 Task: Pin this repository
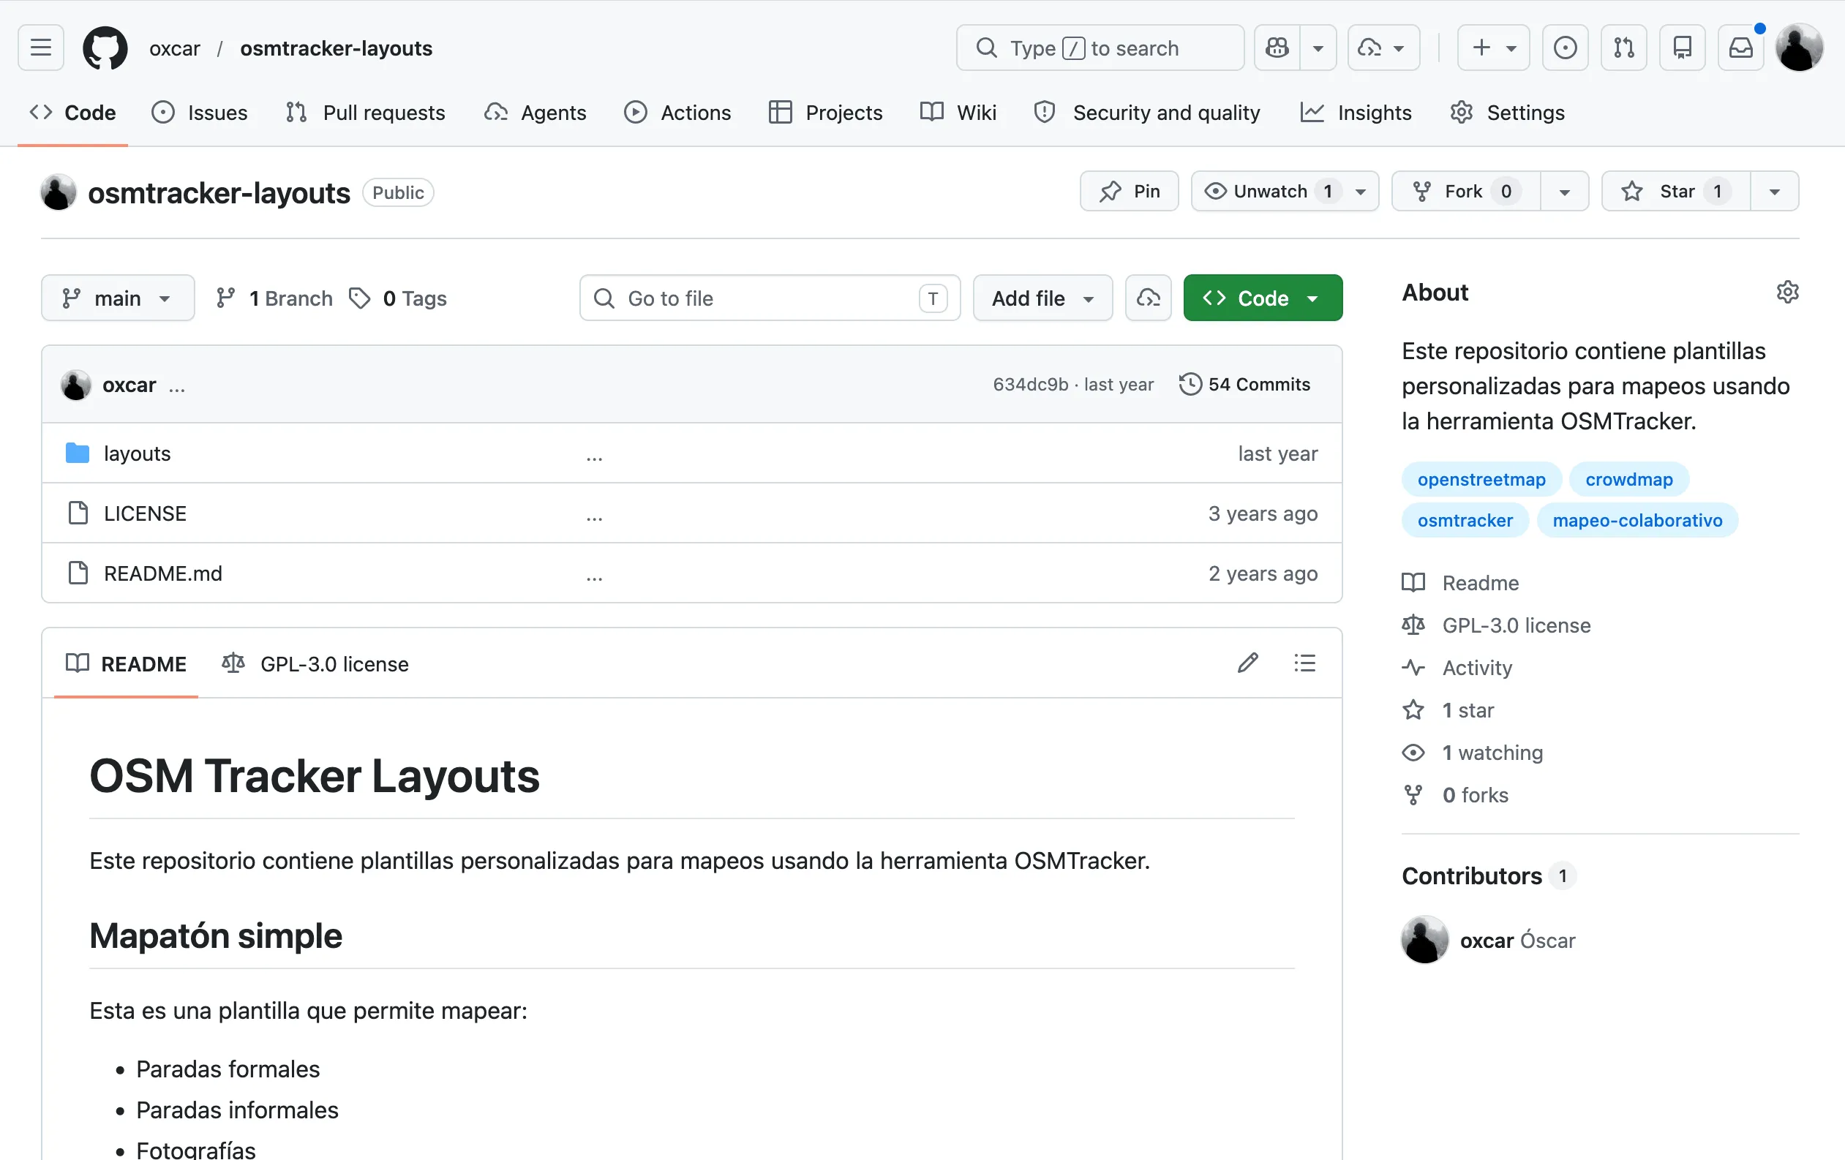pyautogui.click(x=1130, y=191)
